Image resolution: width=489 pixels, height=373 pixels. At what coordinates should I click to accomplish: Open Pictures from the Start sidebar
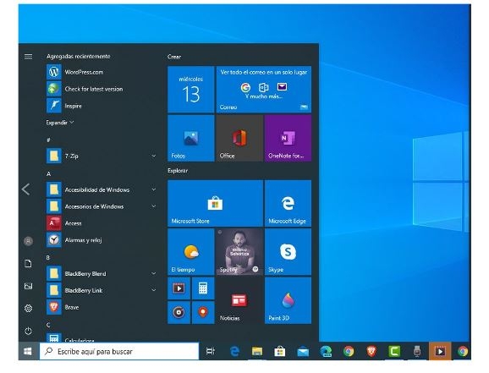[29, 286]
